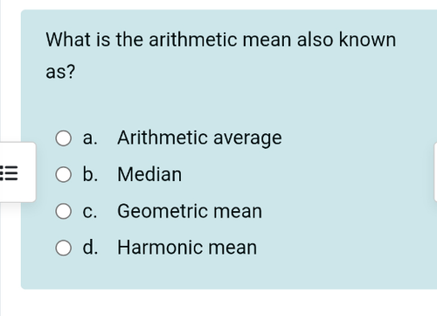Expand the left white drawer tab
The image size is (437, 316).
pos(17,172)
